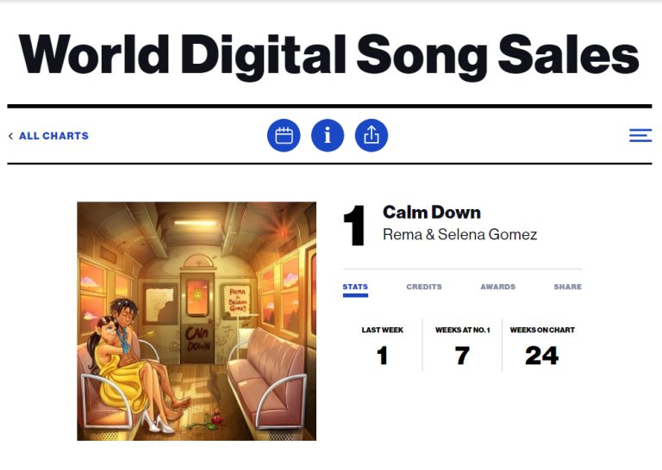Image resolution: width=662 pixels, height=470 pixels.
Task: Click the Last Week label
Action: 382,330
